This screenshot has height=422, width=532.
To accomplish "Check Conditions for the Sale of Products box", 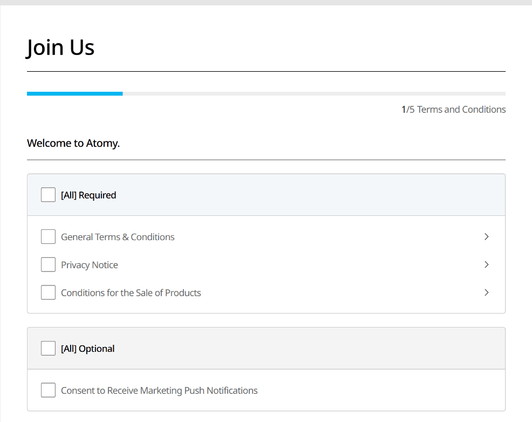I will 48,292.
